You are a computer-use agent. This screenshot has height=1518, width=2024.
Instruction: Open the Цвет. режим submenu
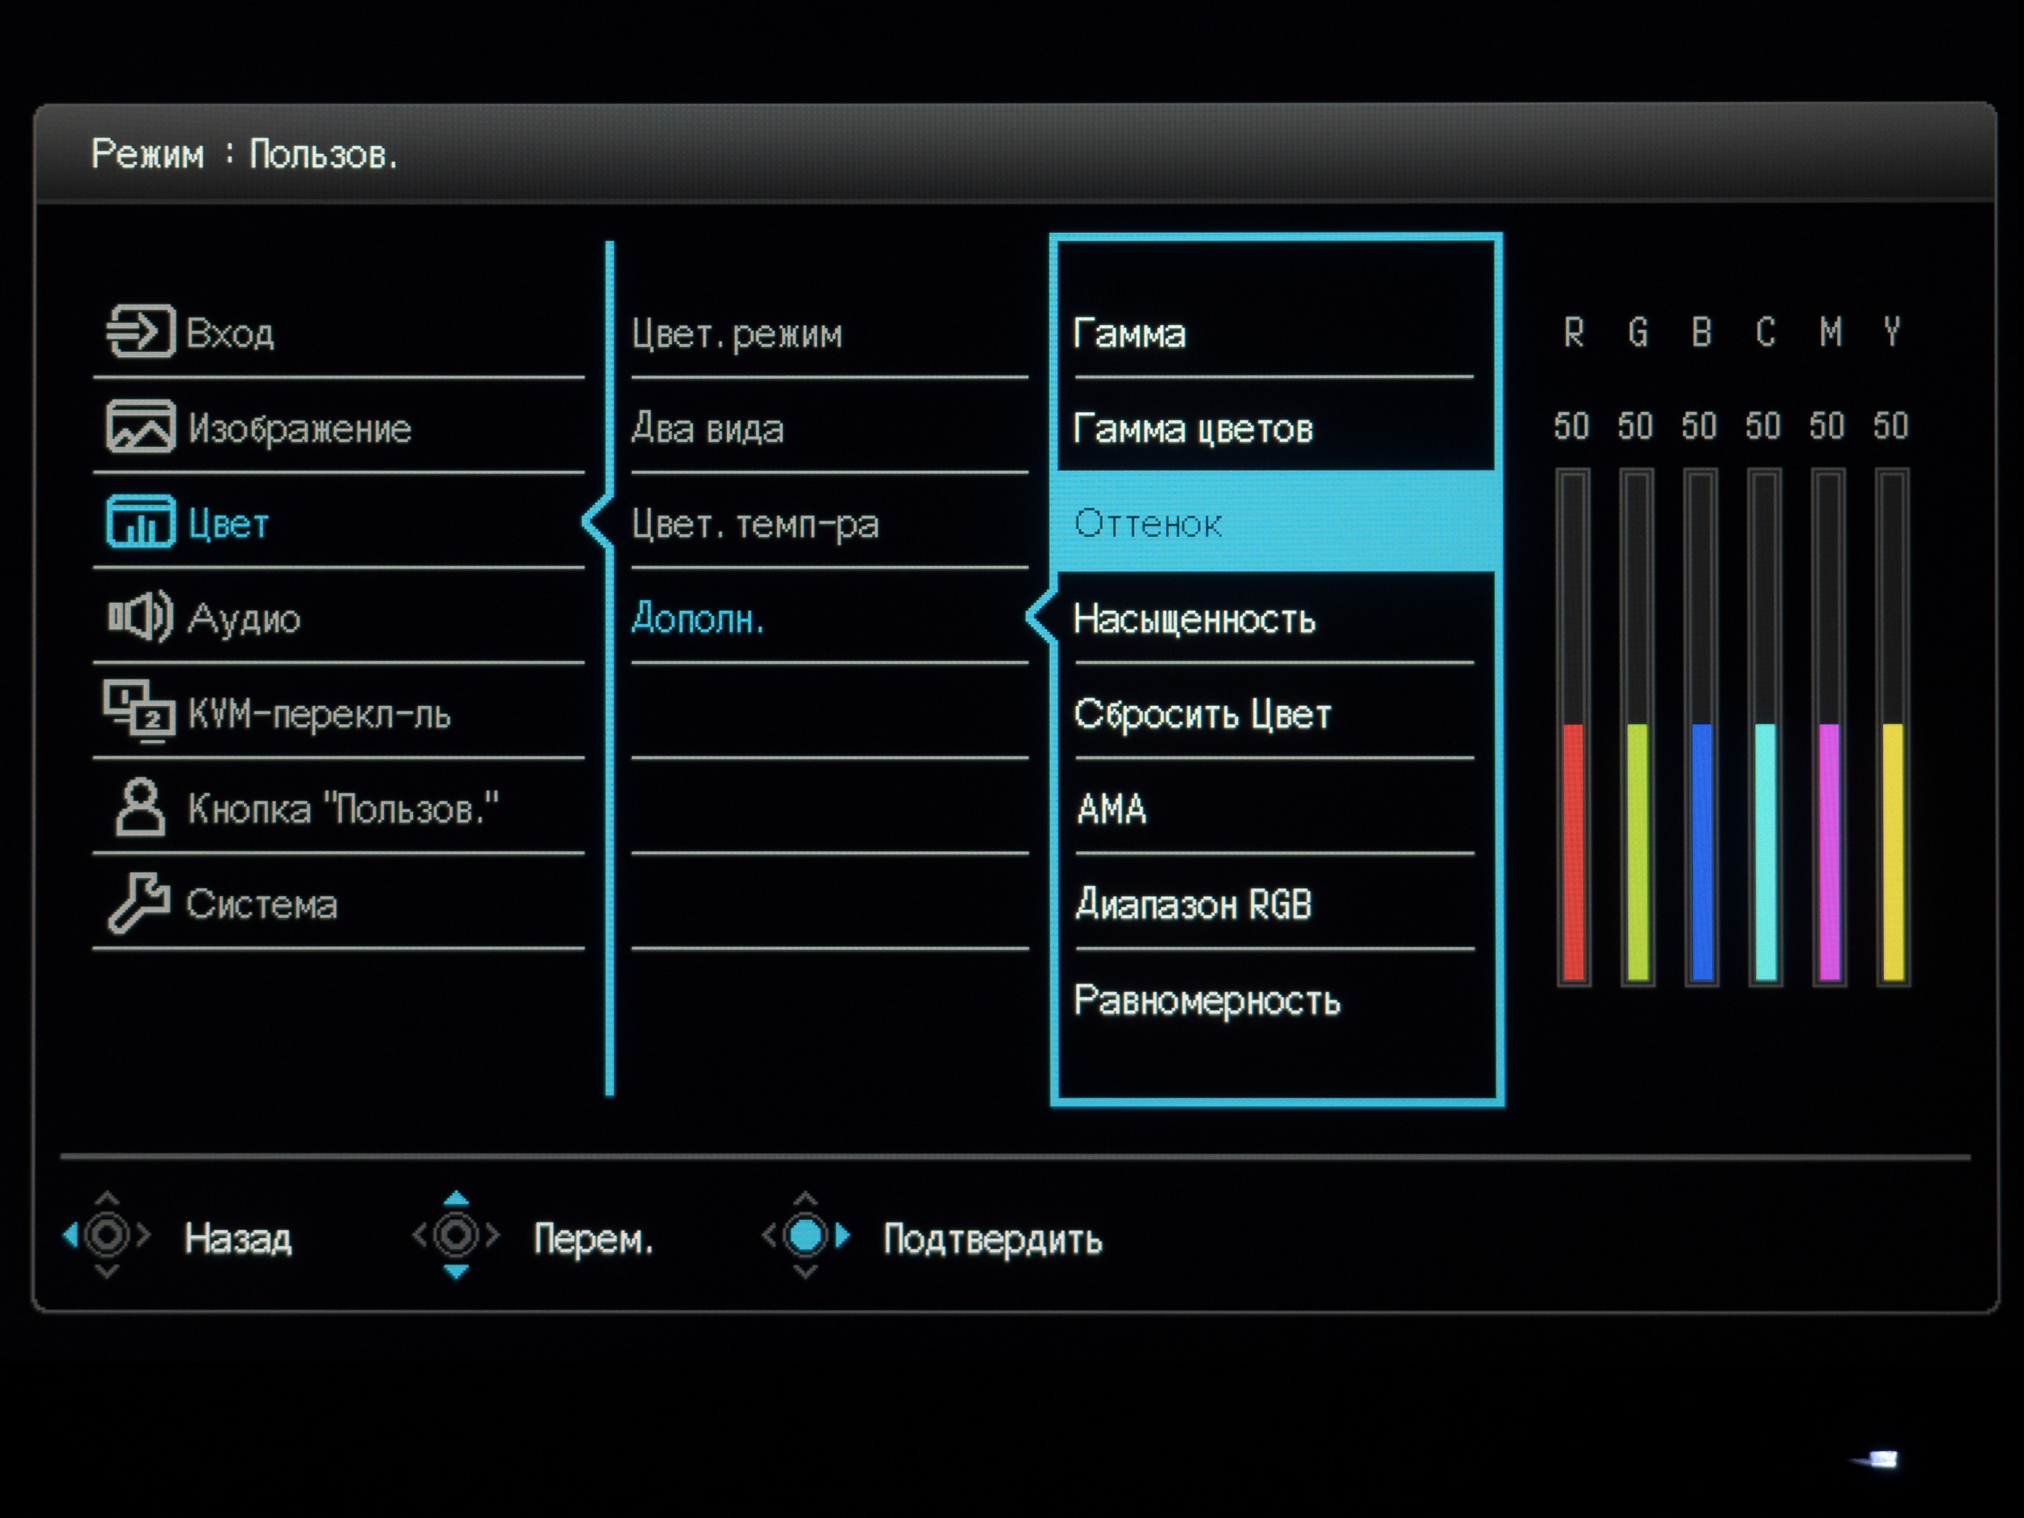pyautogui.click(x=737, y=335)
